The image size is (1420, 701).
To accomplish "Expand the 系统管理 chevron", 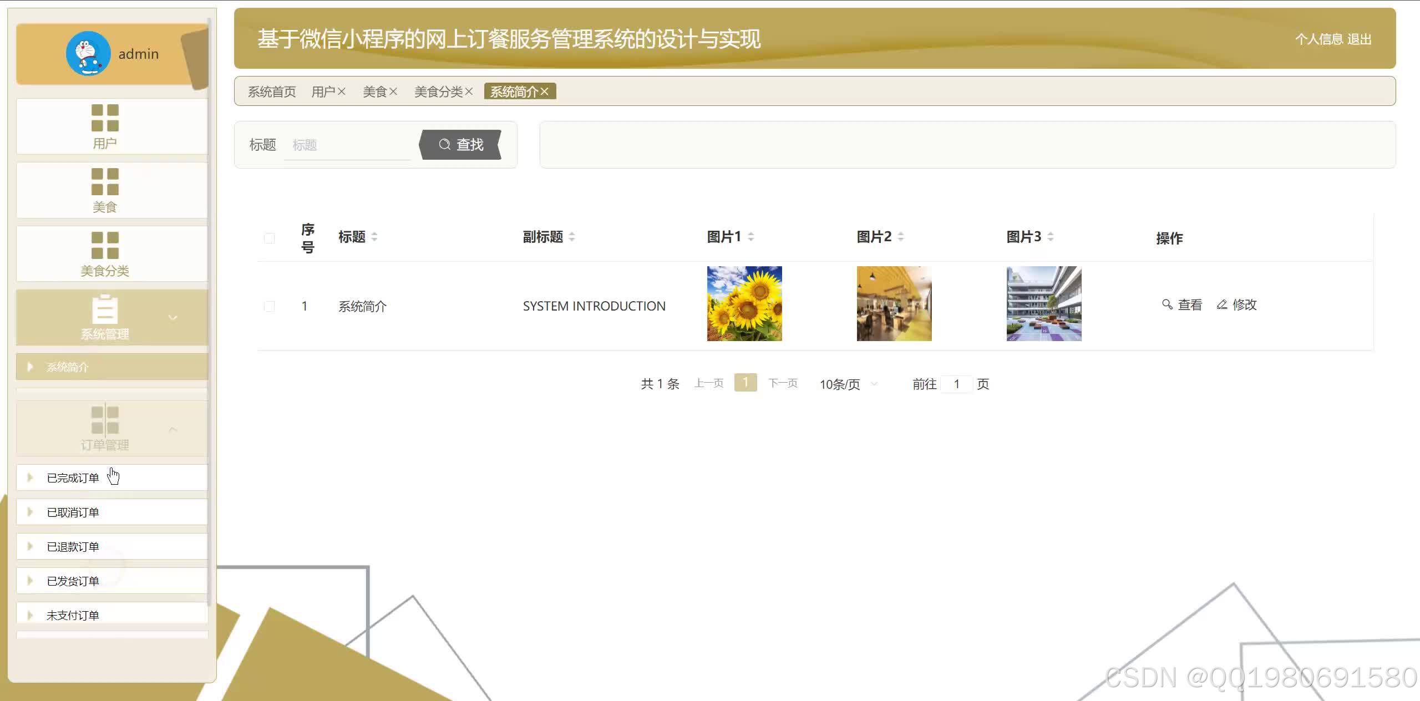I will [173, 318].
